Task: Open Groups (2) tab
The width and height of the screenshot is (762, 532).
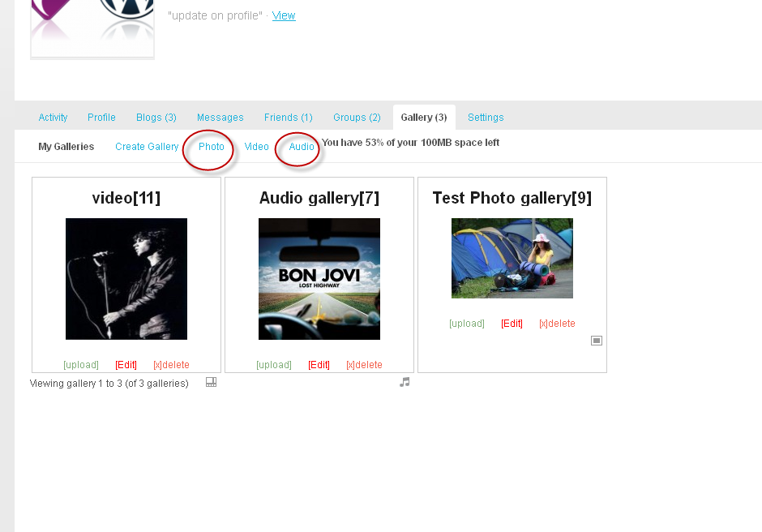Action: pyautogui.click(x=357, y=118)
